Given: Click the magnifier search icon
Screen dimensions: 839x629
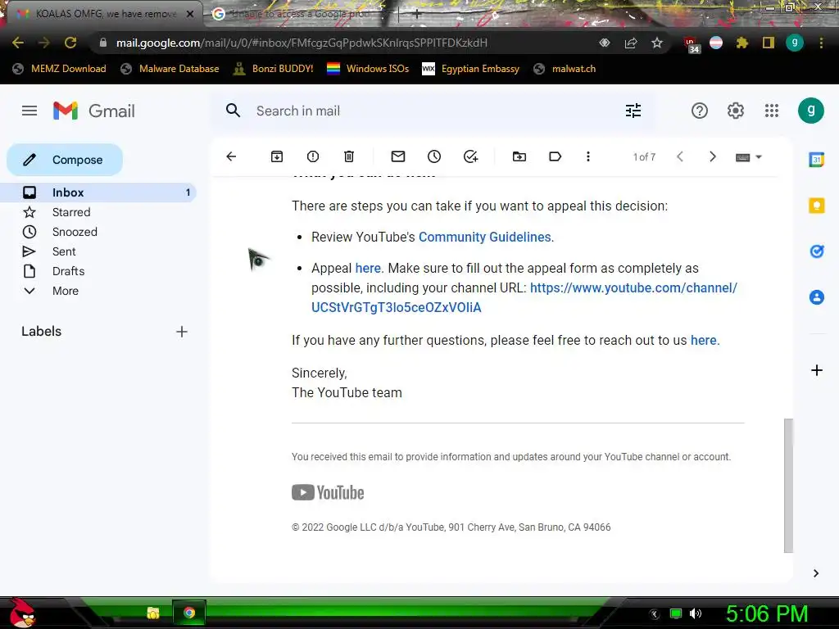Looking at the screenshot, I should [233, 111].
